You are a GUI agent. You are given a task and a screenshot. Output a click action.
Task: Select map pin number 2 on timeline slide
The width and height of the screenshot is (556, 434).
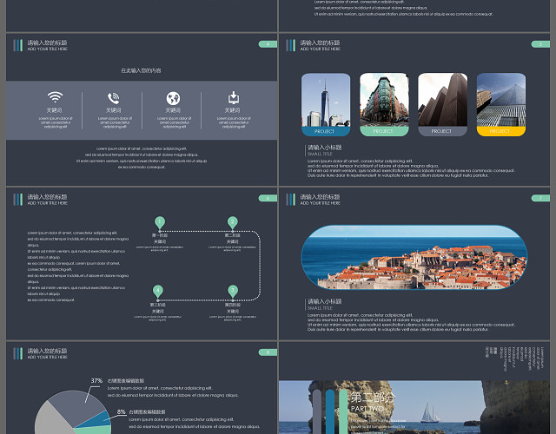(232, 223)
